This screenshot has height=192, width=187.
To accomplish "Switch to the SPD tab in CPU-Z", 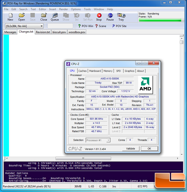I will click(118, 71).
